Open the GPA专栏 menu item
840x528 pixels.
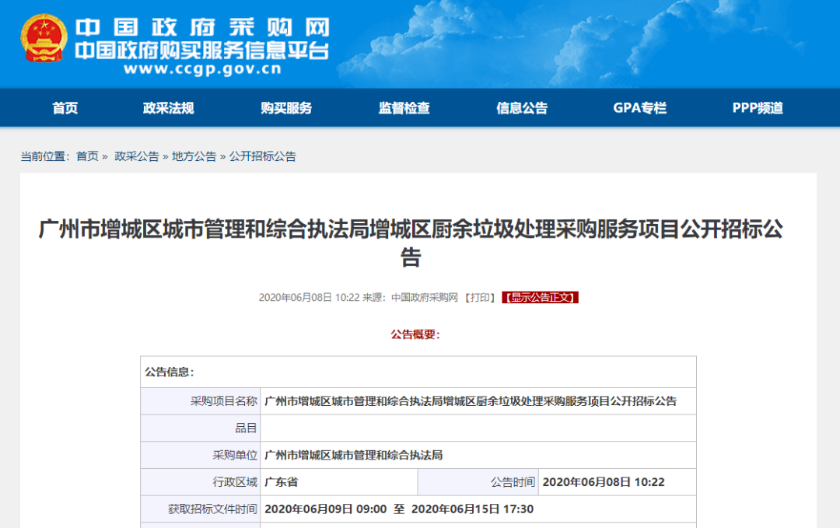[639, 108]
